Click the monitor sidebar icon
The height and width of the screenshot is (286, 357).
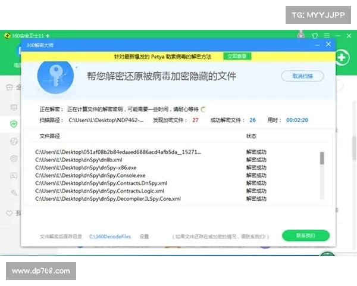[x=14, y=107]
